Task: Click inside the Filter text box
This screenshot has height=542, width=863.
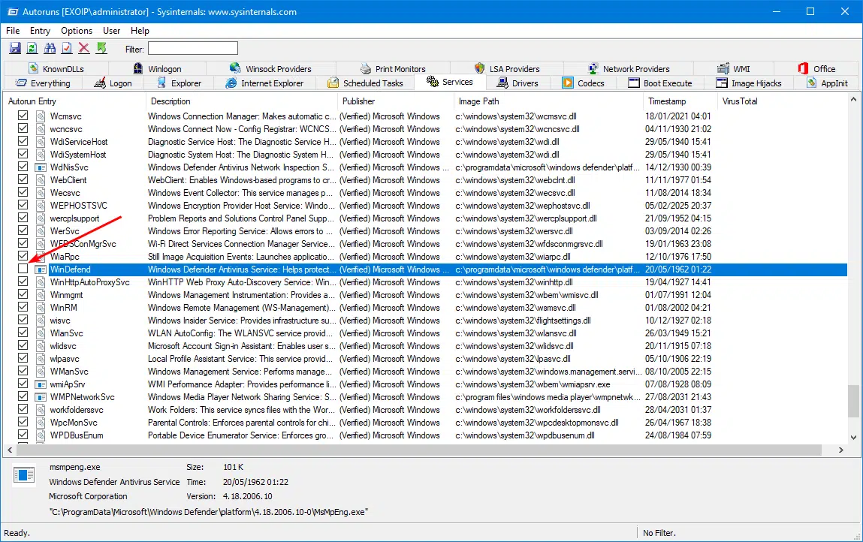Action: pyautogui.click(x=192, y=49)
